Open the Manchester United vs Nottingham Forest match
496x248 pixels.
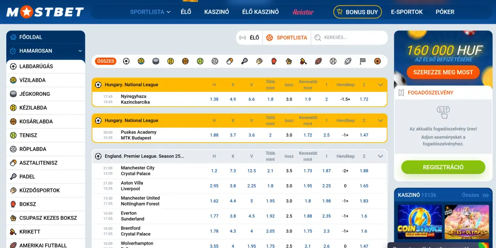pos(140,201)
